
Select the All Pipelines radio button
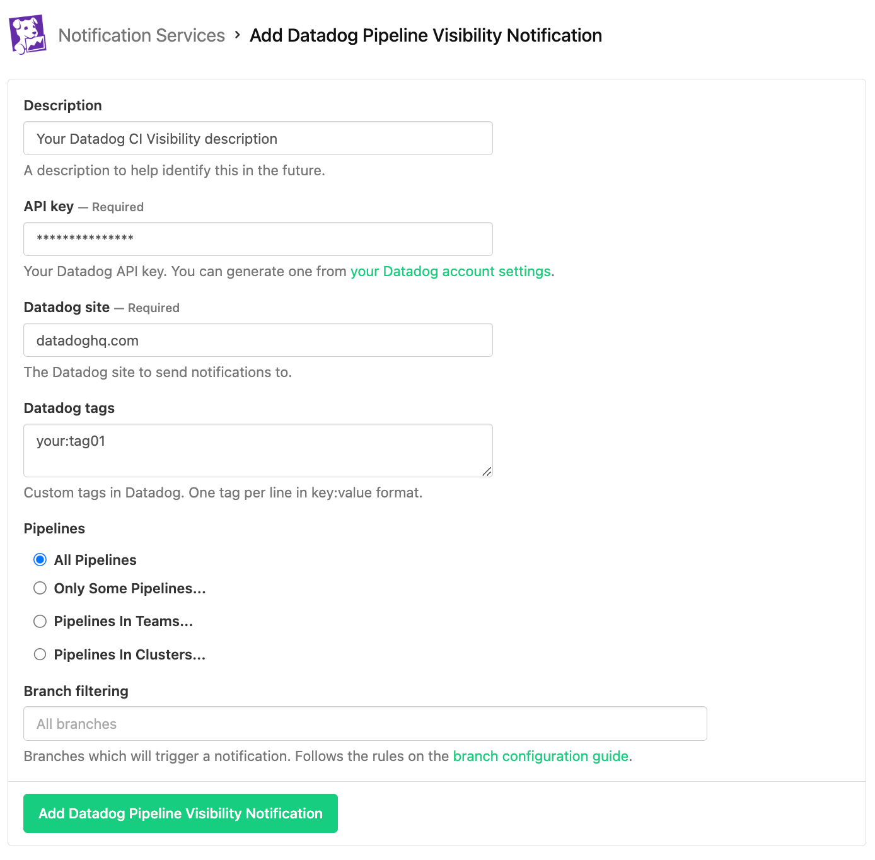point(40,559)
